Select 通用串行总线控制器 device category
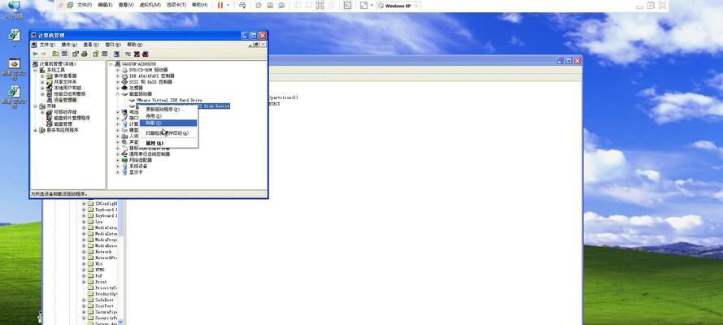Viewport: 723px width, 325px height. (149, 154)
